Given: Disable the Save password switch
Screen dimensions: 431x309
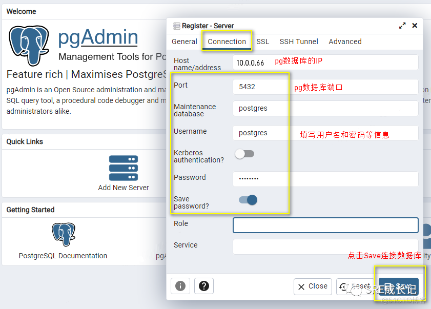Looking at the screenshot, I should coord(248,200).
